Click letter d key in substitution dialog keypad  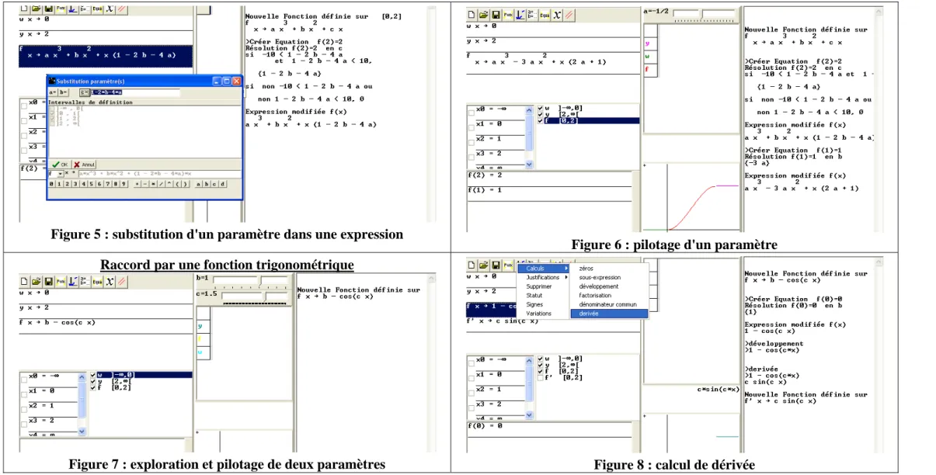223,184
